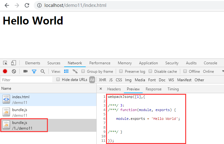Toggle the filter funnel icon
Image resolution: width=224 pixels, height=144 pixels.
click(34, 71)
